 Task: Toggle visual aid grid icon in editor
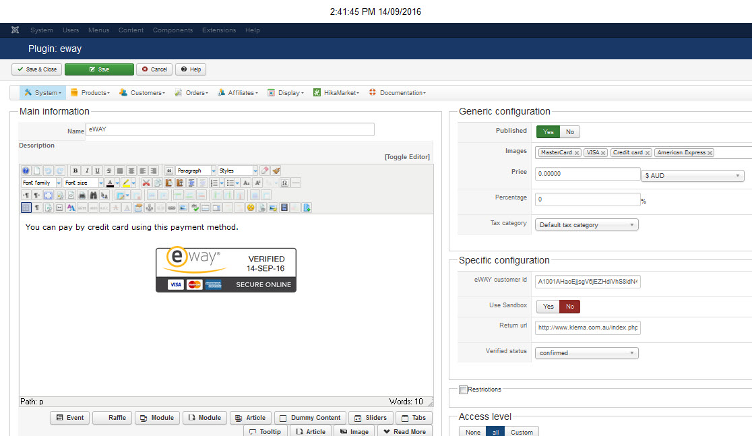point(26,208)
